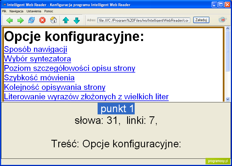Click the globe logo at toolbar right
This screenshot has height=166, width=232.
click(223, 20)
